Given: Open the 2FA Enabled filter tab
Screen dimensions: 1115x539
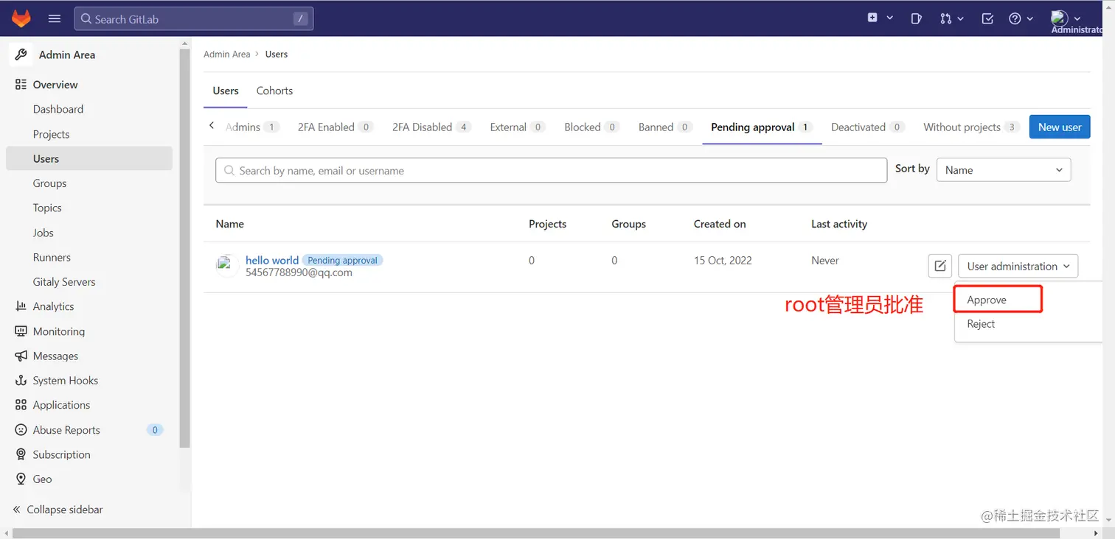Looking at the screenshot, I should [335, 127].
